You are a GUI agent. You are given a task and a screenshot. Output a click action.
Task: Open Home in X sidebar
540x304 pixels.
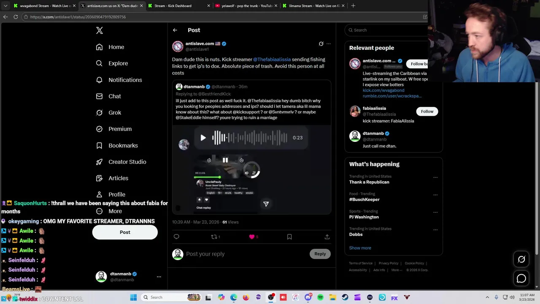(x=110, y=47)
